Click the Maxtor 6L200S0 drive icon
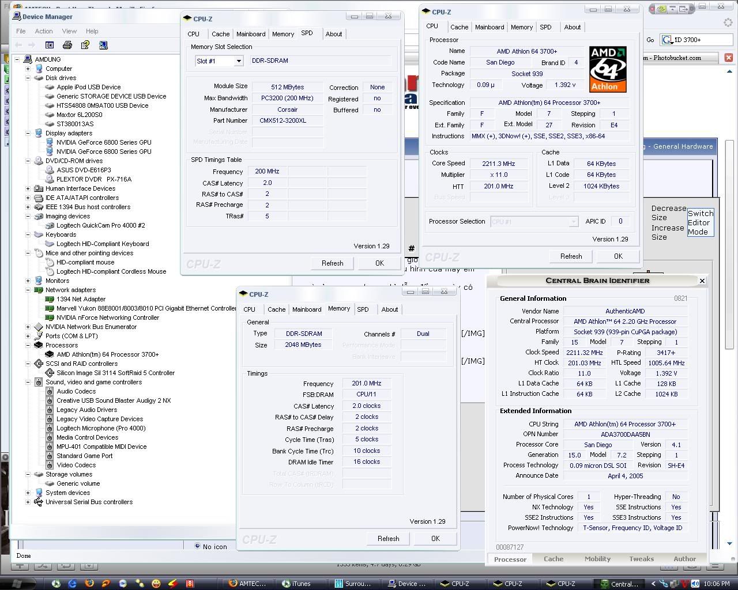Viewport: 738px width, 590px height. point(50,115)
